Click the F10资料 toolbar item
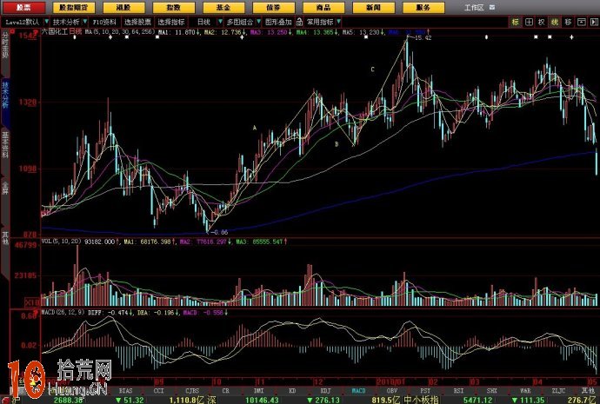This screenshot has width=600, height=404. coord(102,20)
